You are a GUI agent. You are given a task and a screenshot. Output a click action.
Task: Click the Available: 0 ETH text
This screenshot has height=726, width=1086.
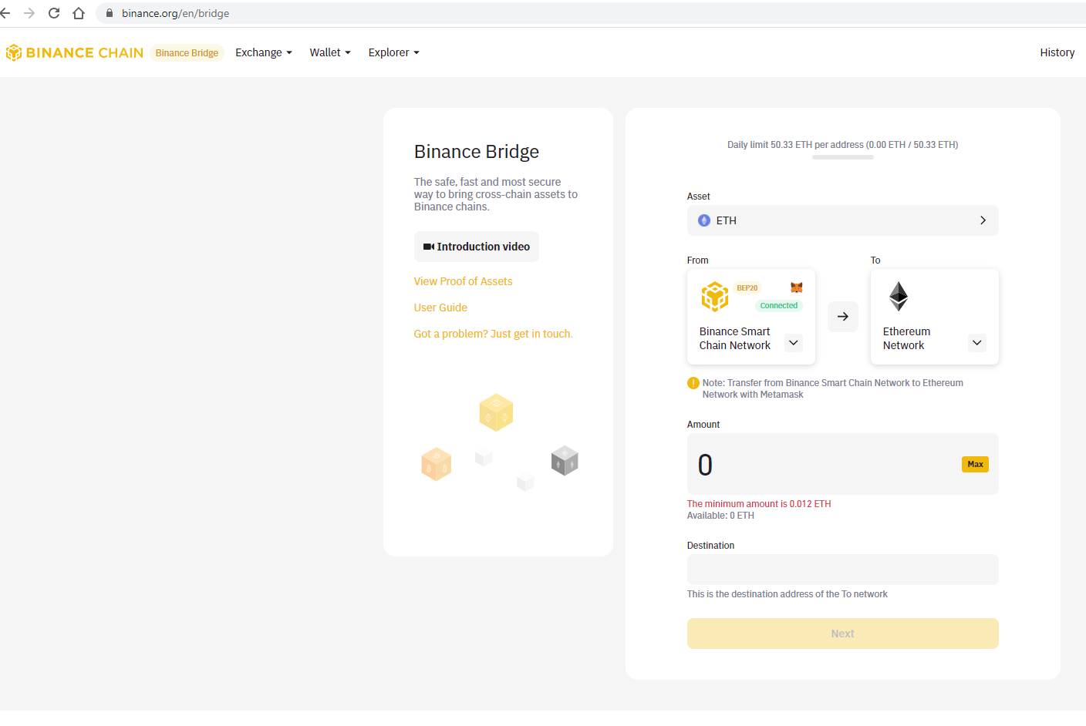tap(720, 516)
